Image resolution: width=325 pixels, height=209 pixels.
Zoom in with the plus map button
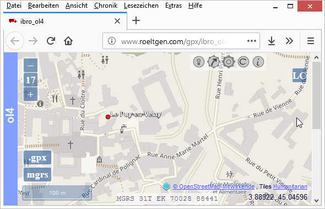pyautogui.click(x=31, y=94)
